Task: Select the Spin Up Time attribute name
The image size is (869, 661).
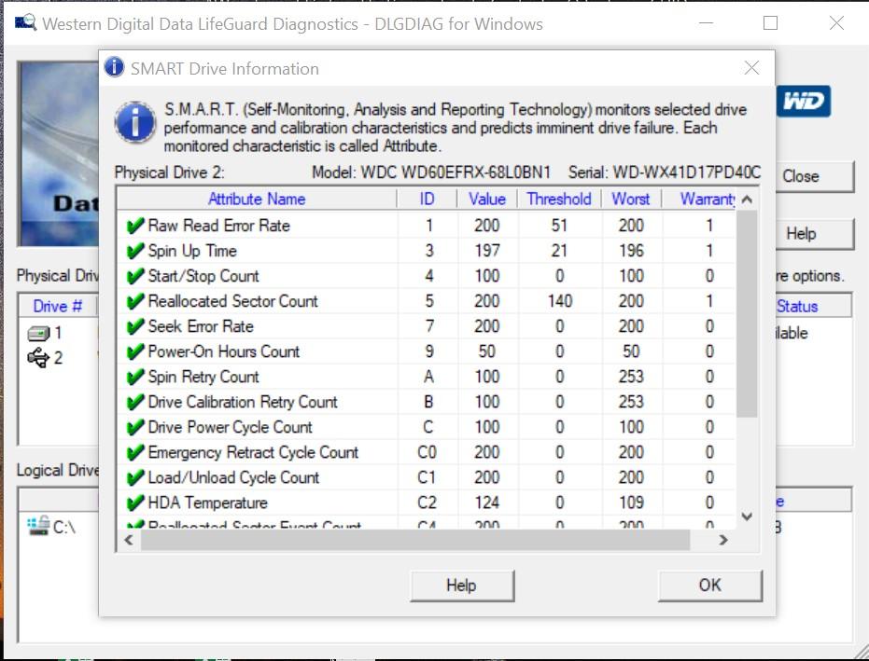Action: 192,252
